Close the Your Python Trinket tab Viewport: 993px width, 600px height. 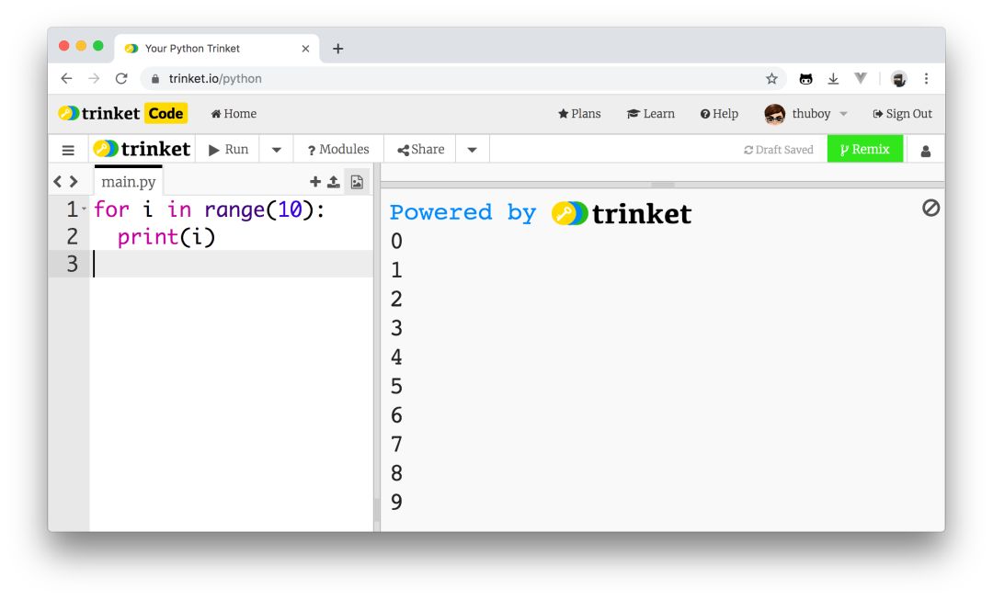[x=305, y=49]
